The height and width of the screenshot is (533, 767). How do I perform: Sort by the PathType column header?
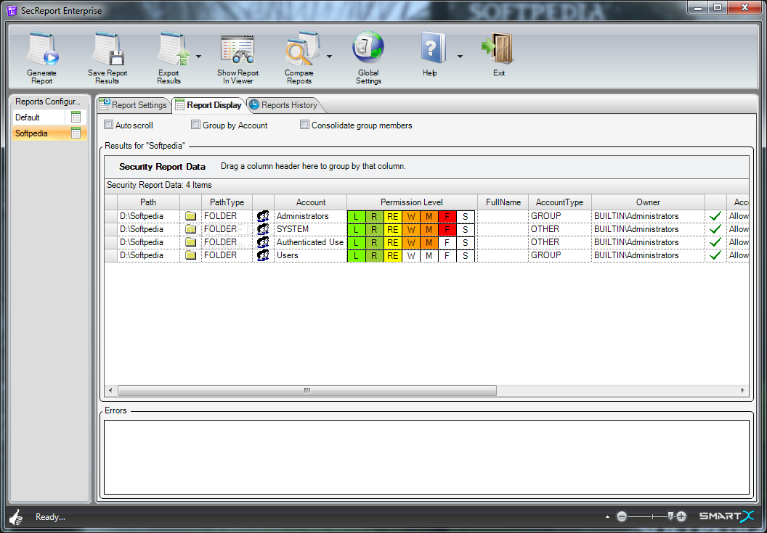point(227,202)
